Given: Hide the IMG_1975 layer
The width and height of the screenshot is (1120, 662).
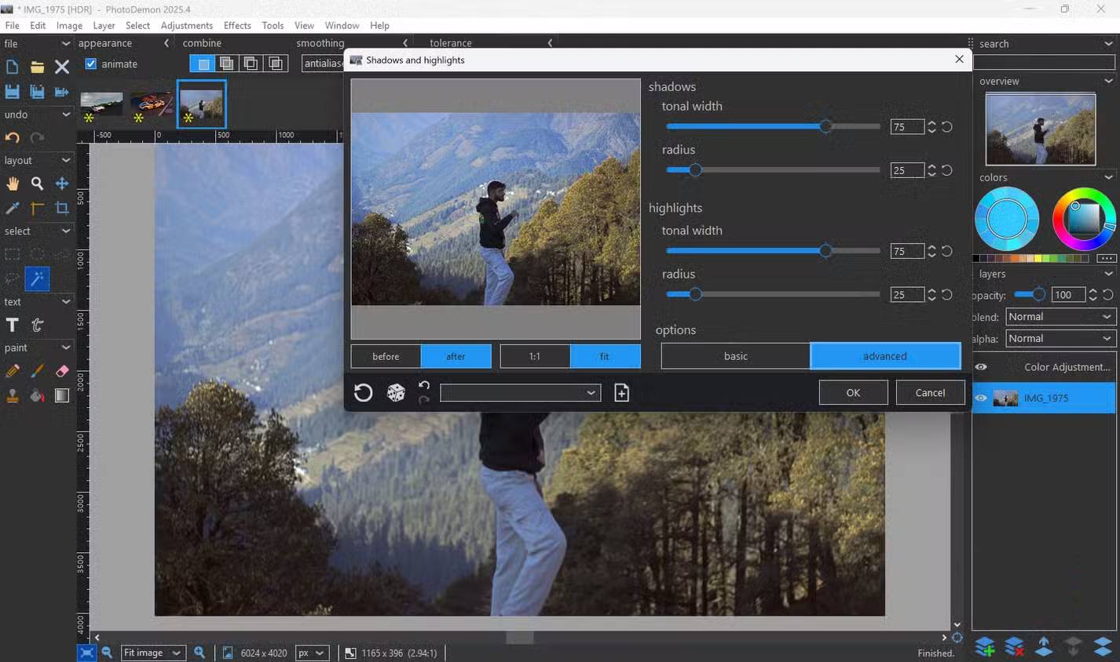Looking at the screenshot, I should pyautogui.click(x=981, y=398).
